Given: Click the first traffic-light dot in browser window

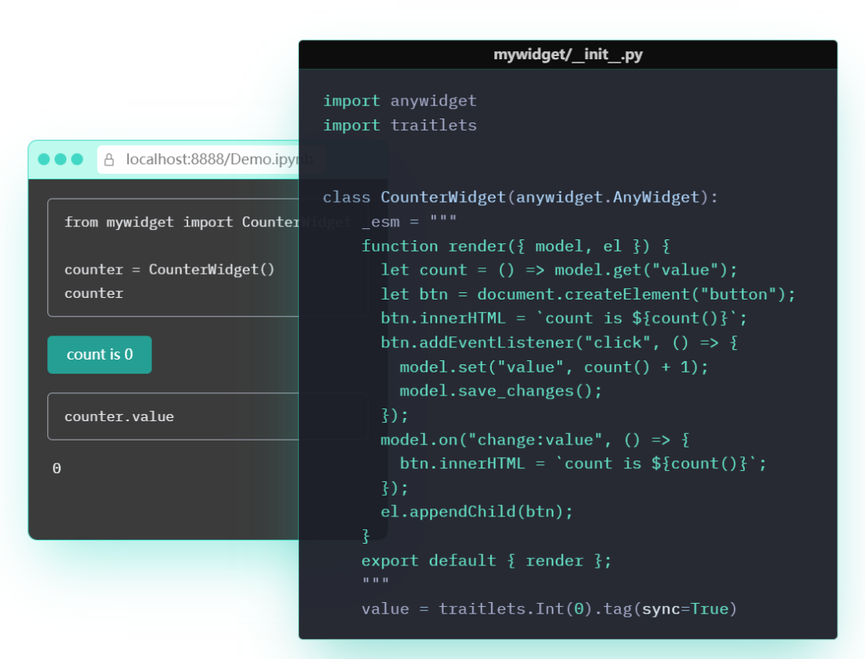Looking at the screenshot, I should [x=43, y=159].
